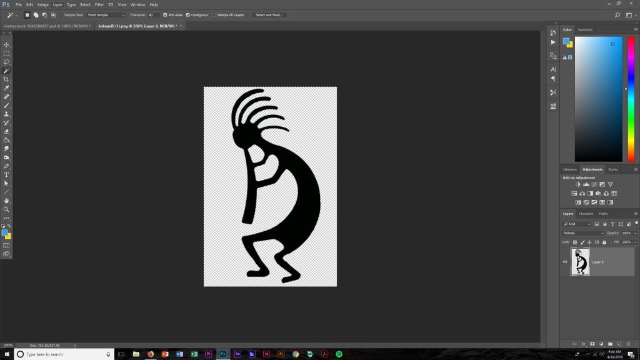The width and height of the screenshot is (640, 360).
Task: Select the Move tool
Action: tap(6, 44)
